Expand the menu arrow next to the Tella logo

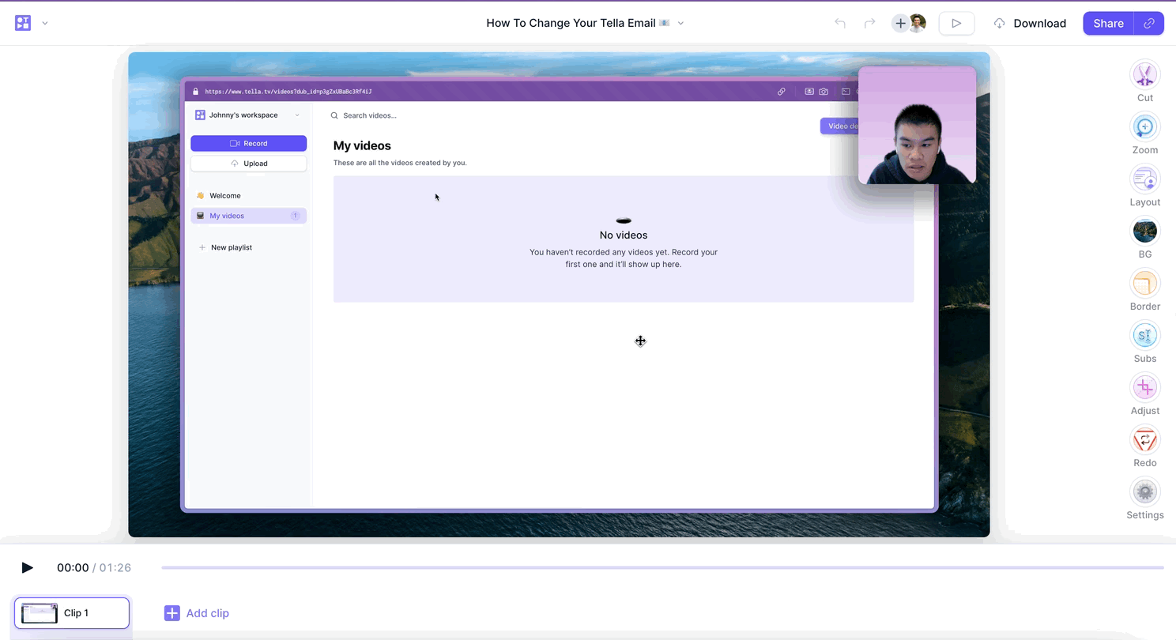click(x=45, y=23)
